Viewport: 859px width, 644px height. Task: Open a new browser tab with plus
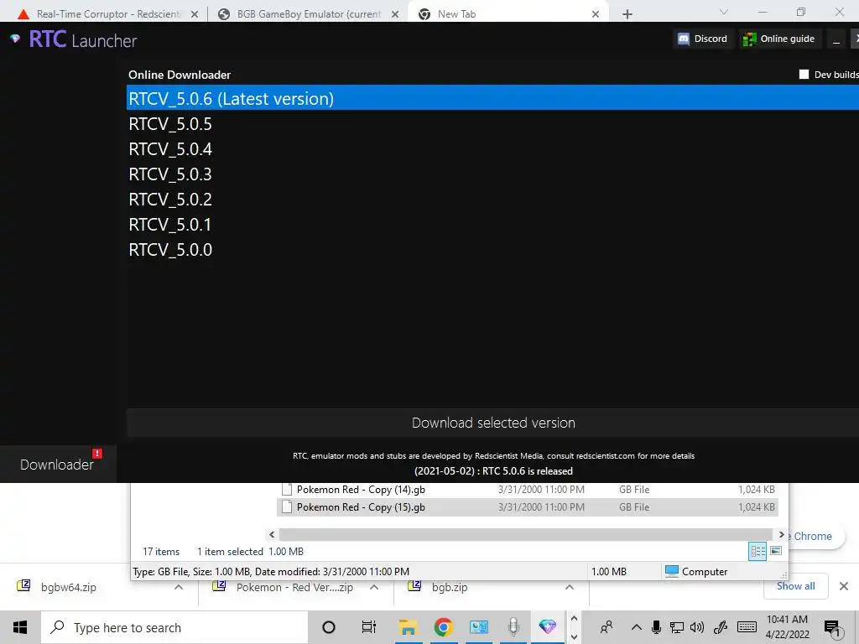click(x=627, y=14)
